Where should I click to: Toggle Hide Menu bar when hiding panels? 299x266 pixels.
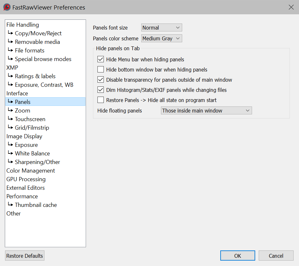coord(101,59)
